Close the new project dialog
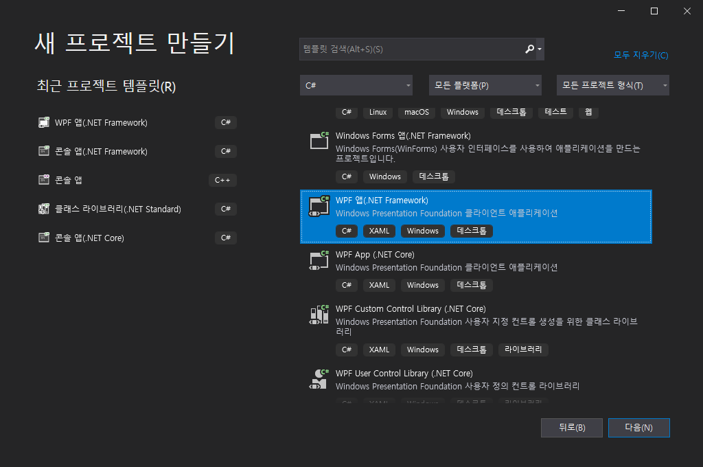This screenshot has height=467, width=703. (687, 11)
